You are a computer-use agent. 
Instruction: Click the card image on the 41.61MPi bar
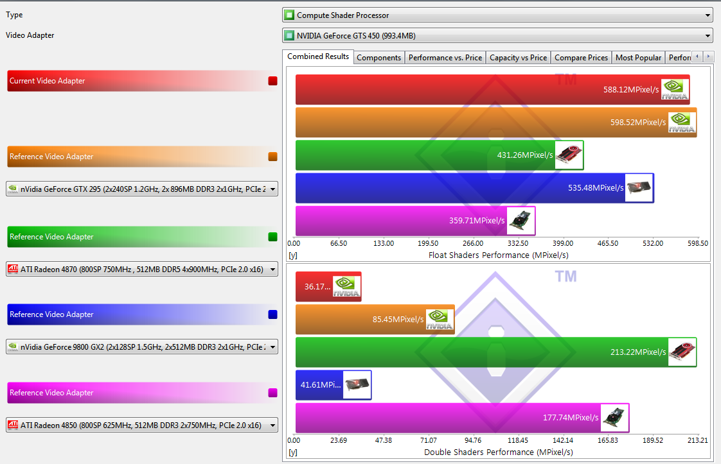357,385
